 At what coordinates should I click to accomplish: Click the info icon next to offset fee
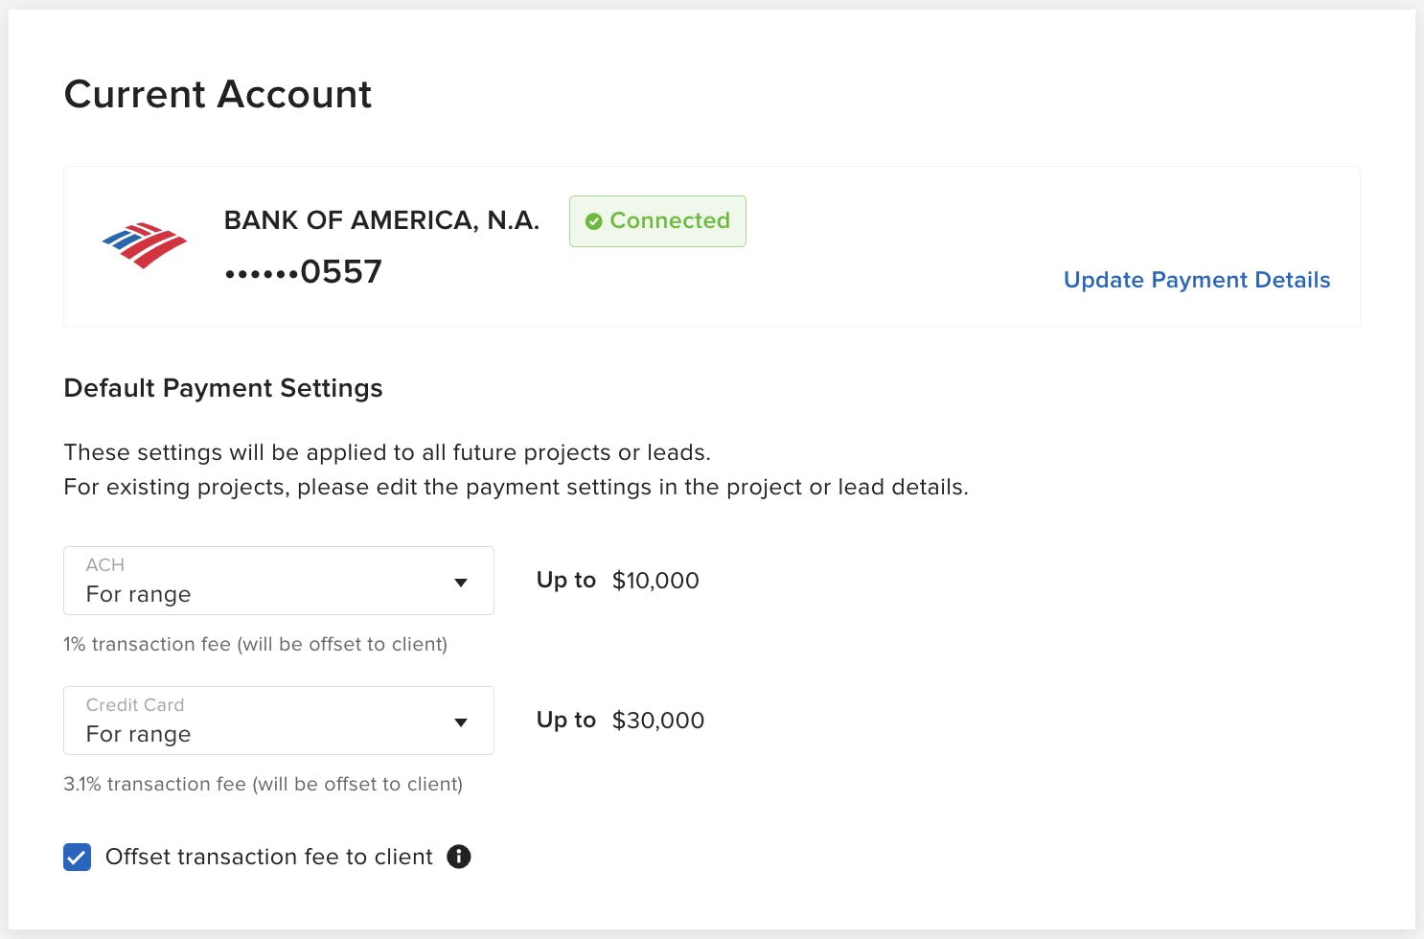(x=458, y=857)
